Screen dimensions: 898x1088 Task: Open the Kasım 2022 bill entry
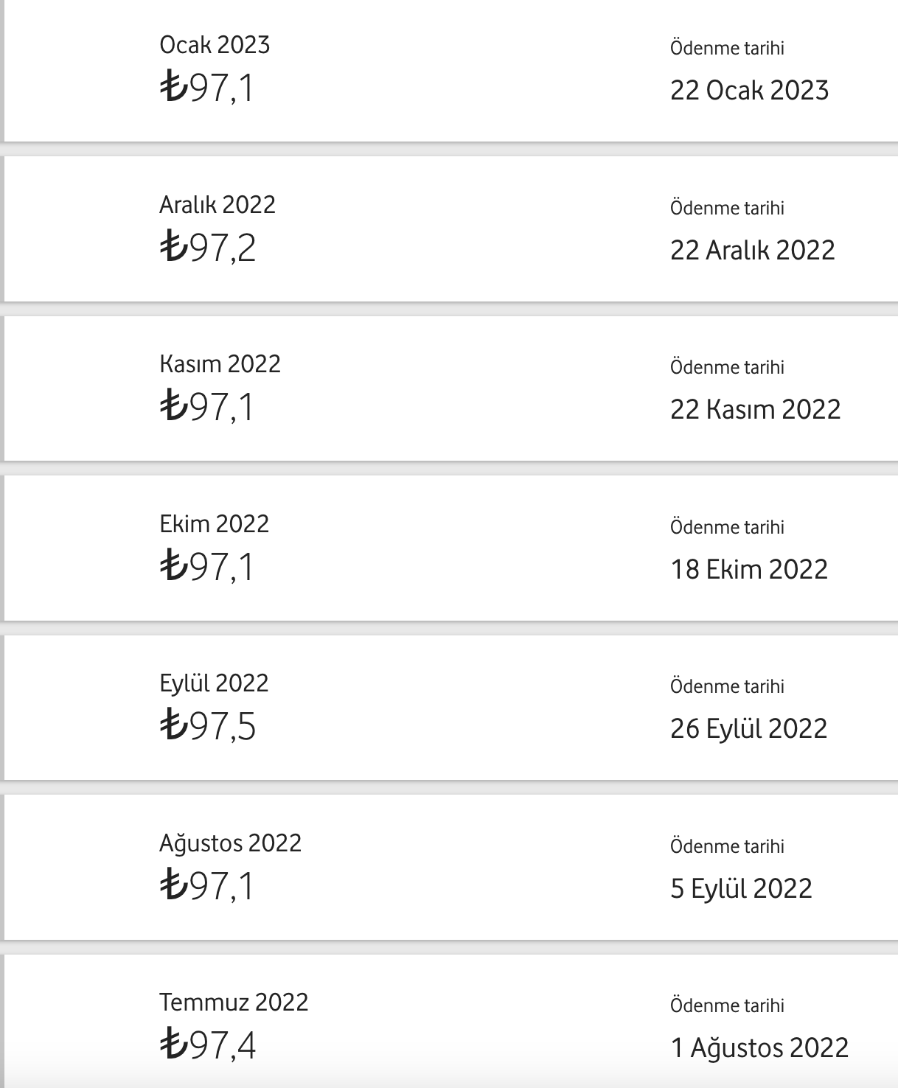click(451, 388)
